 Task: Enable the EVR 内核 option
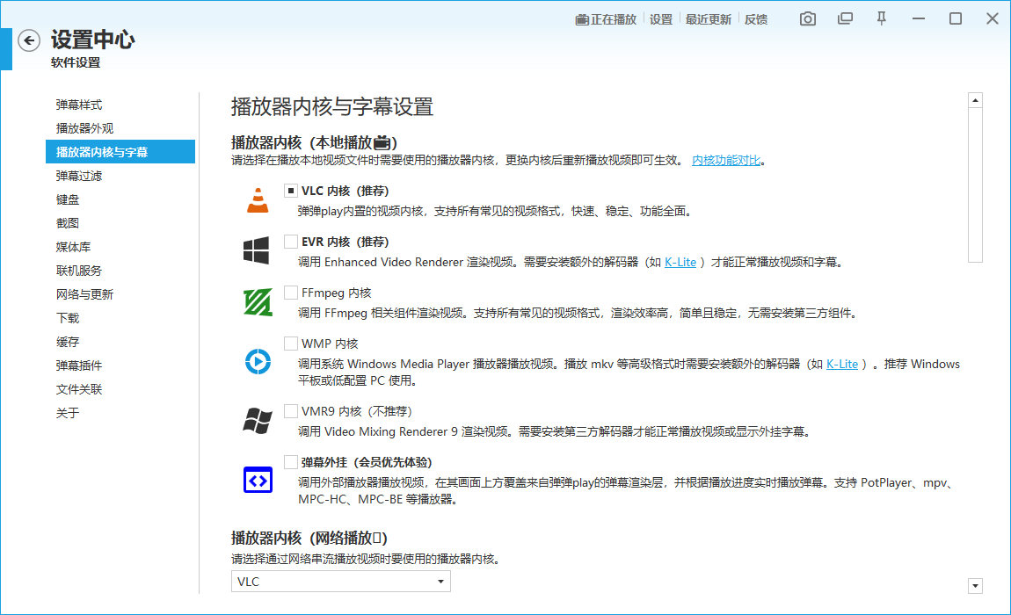290,241
